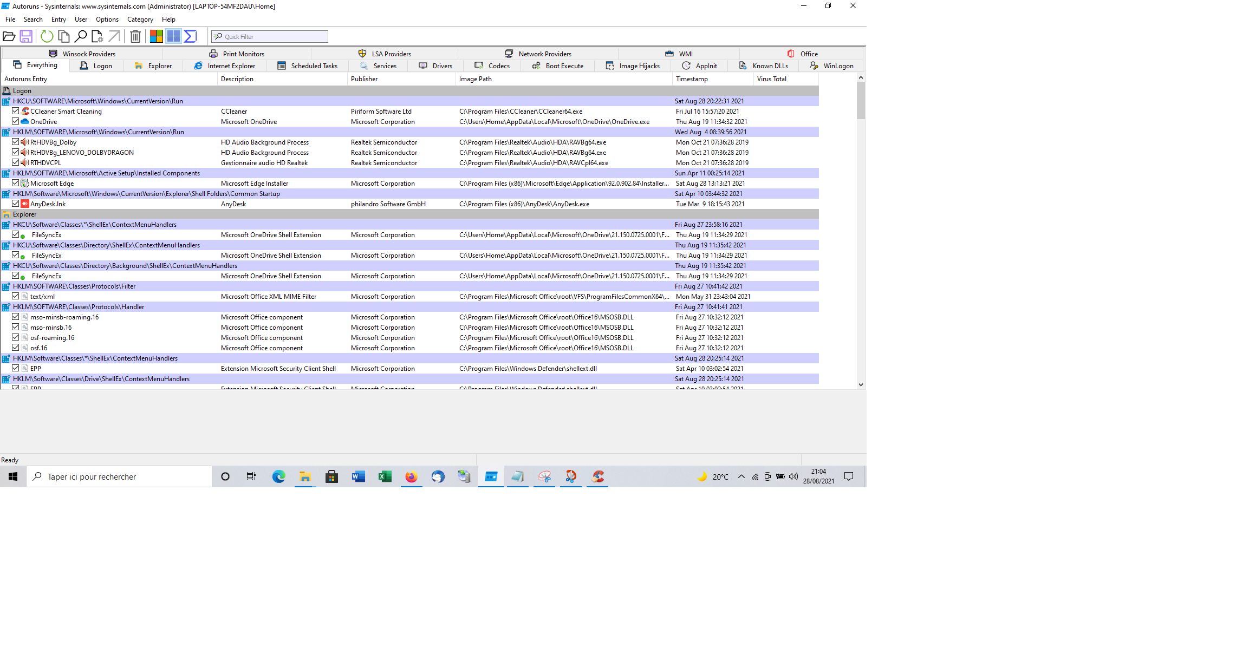Disable the AnyDesk.lnk startup entry
Viewport: 1249px width, 667px height.
[x=16, y=204]
